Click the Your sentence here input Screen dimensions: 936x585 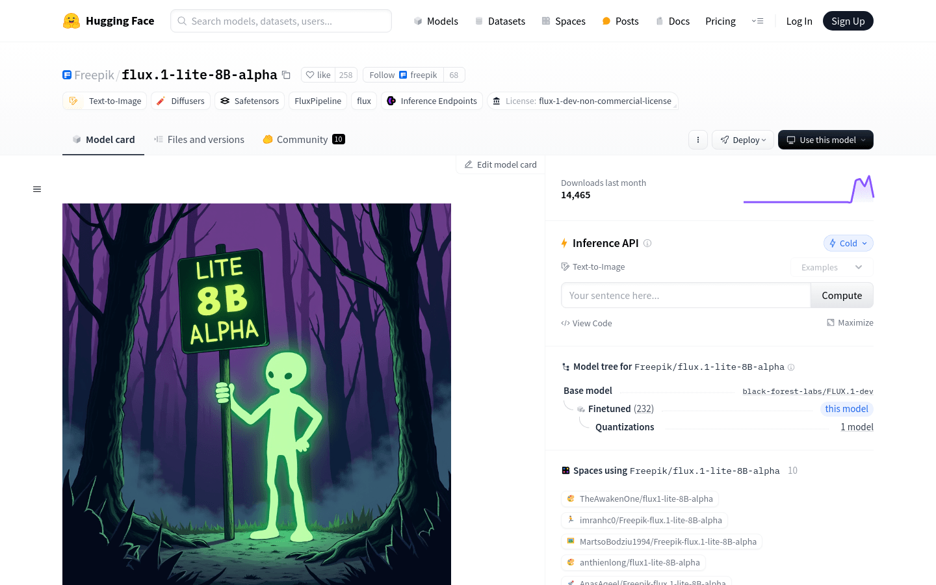(686, 295)
